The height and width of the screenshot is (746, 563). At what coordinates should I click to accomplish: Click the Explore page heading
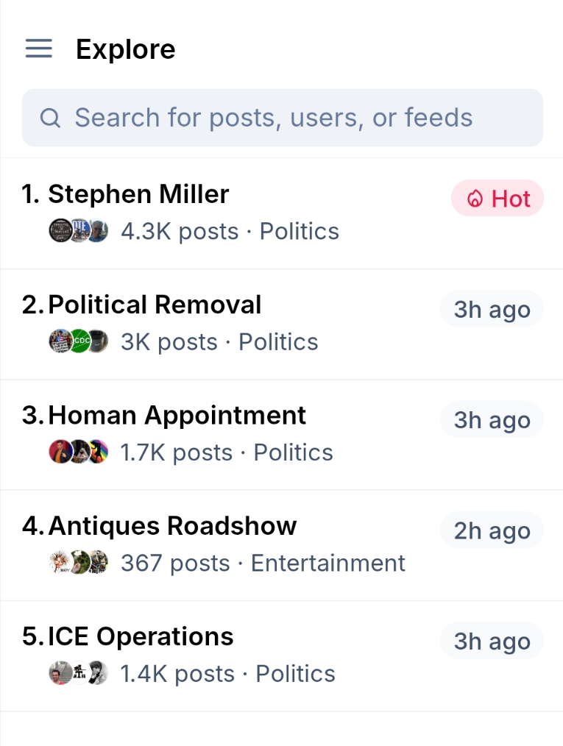click(x=126, y=50)
